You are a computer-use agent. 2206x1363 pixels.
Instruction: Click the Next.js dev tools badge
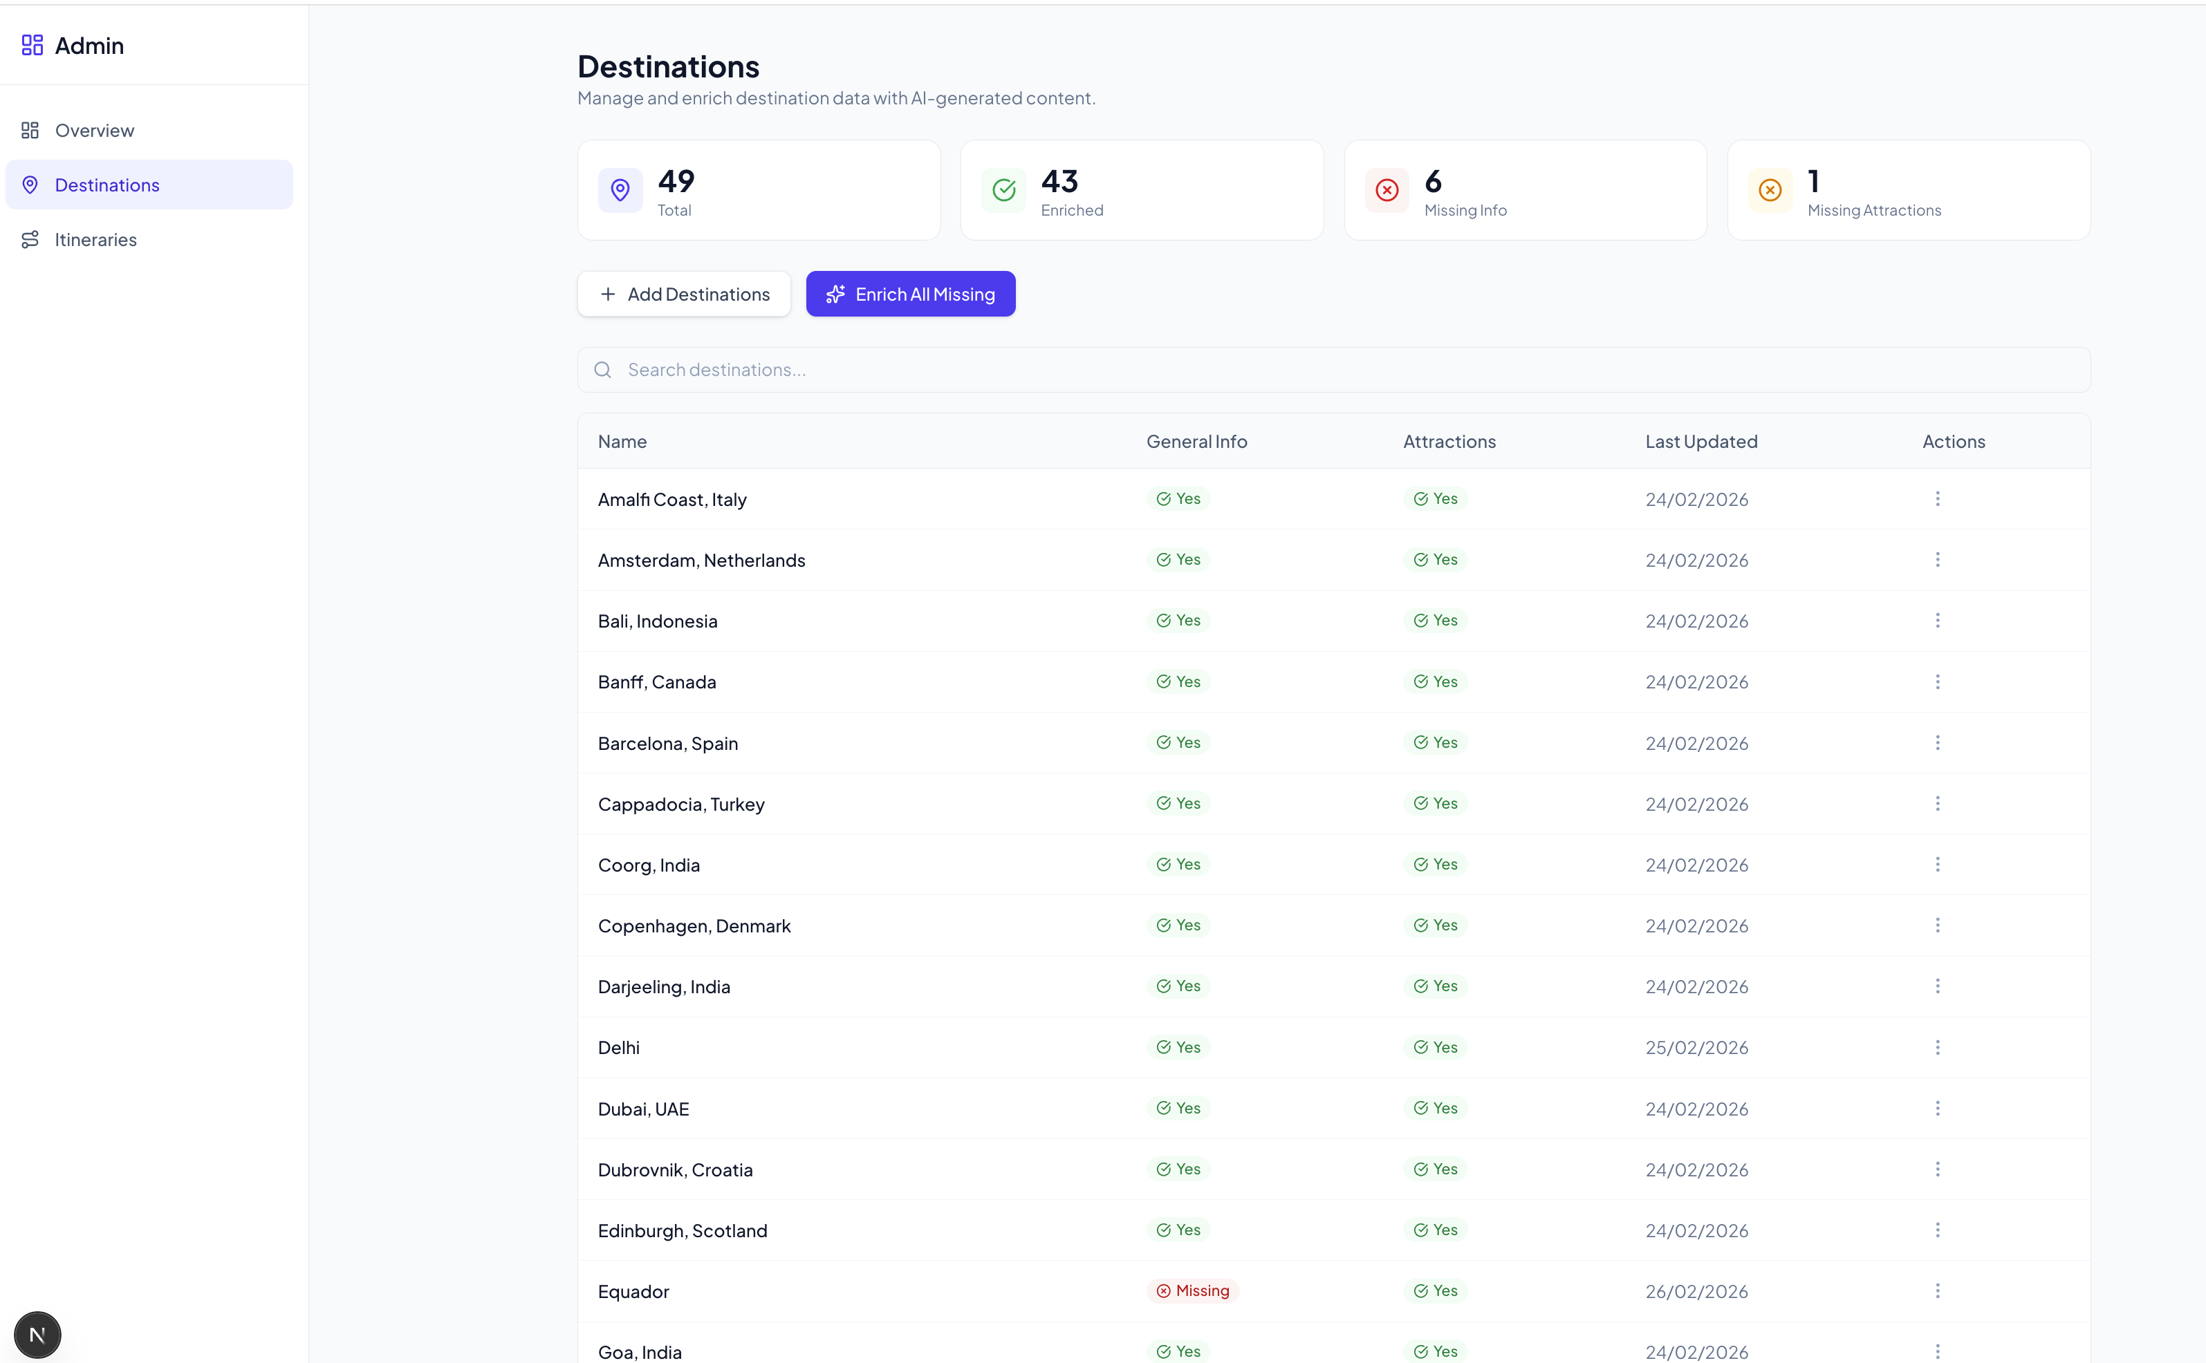[x=37, y=1334]
